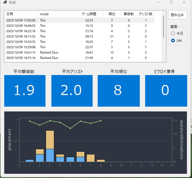This screenshot has width=192, height=178.
Task: Sort by the ゲーム時間 column header
Action: (x=89, y=14)
